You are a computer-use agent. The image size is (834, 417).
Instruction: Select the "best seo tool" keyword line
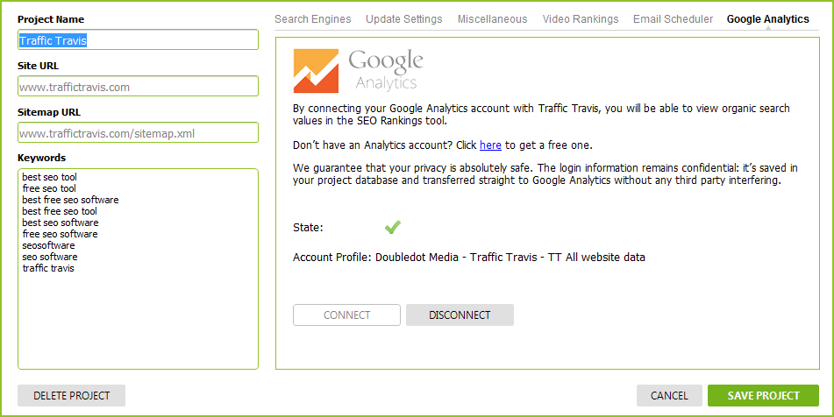point(50,177)
